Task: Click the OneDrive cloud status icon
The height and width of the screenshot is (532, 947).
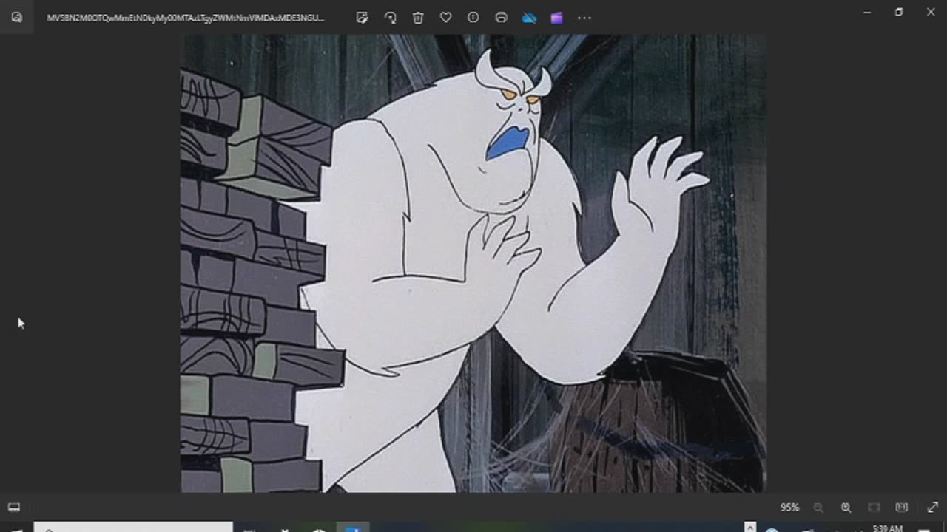Action: point(530,17)
